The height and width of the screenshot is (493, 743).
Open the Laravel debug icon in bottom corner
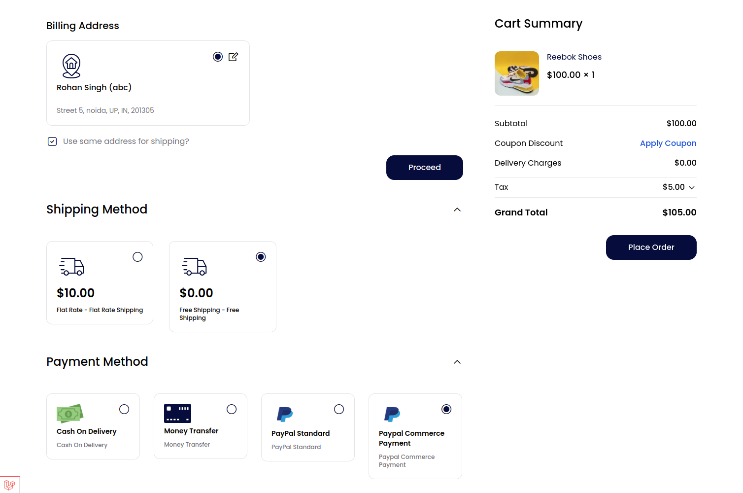(9, 485)
